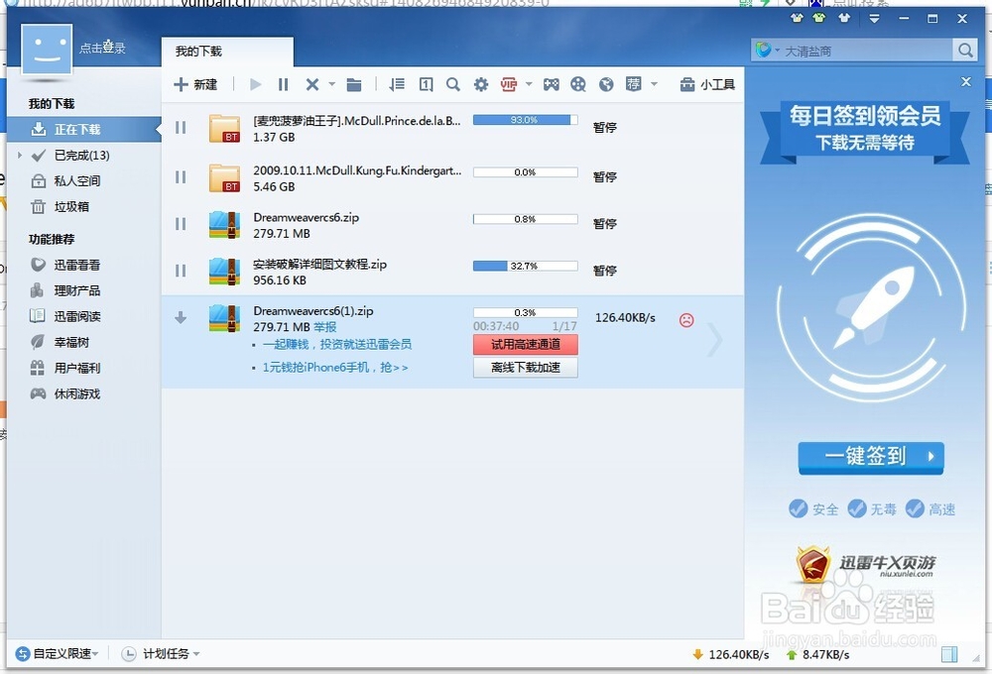Open the settings gear icon
Screen dimensions: 992x674
pyautogui.click(x=481, y=84)
